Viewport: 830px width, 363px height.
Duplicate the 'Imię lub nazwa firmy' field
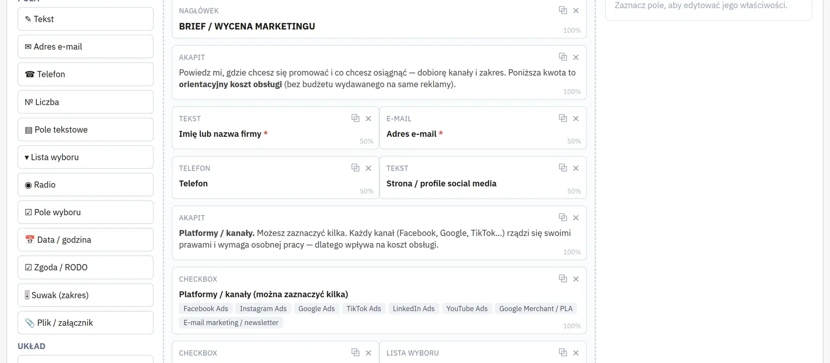(355, 118)
